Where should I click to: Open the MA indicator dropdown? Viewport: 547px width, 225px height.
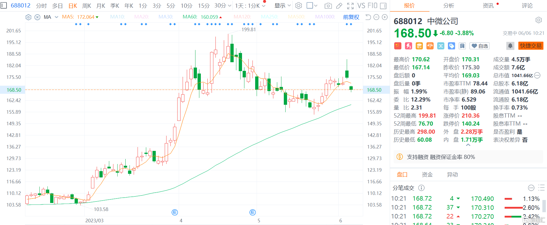click(x=56, y=17)
